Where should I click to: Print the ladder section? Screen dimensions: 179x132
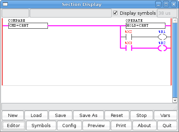point(121,125)
